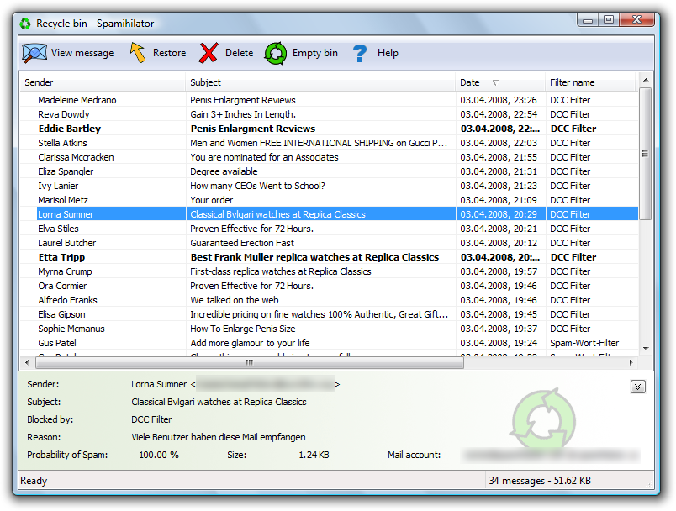Select the unread Eddie Bartley message
The image size is (676, 511).
329,129
